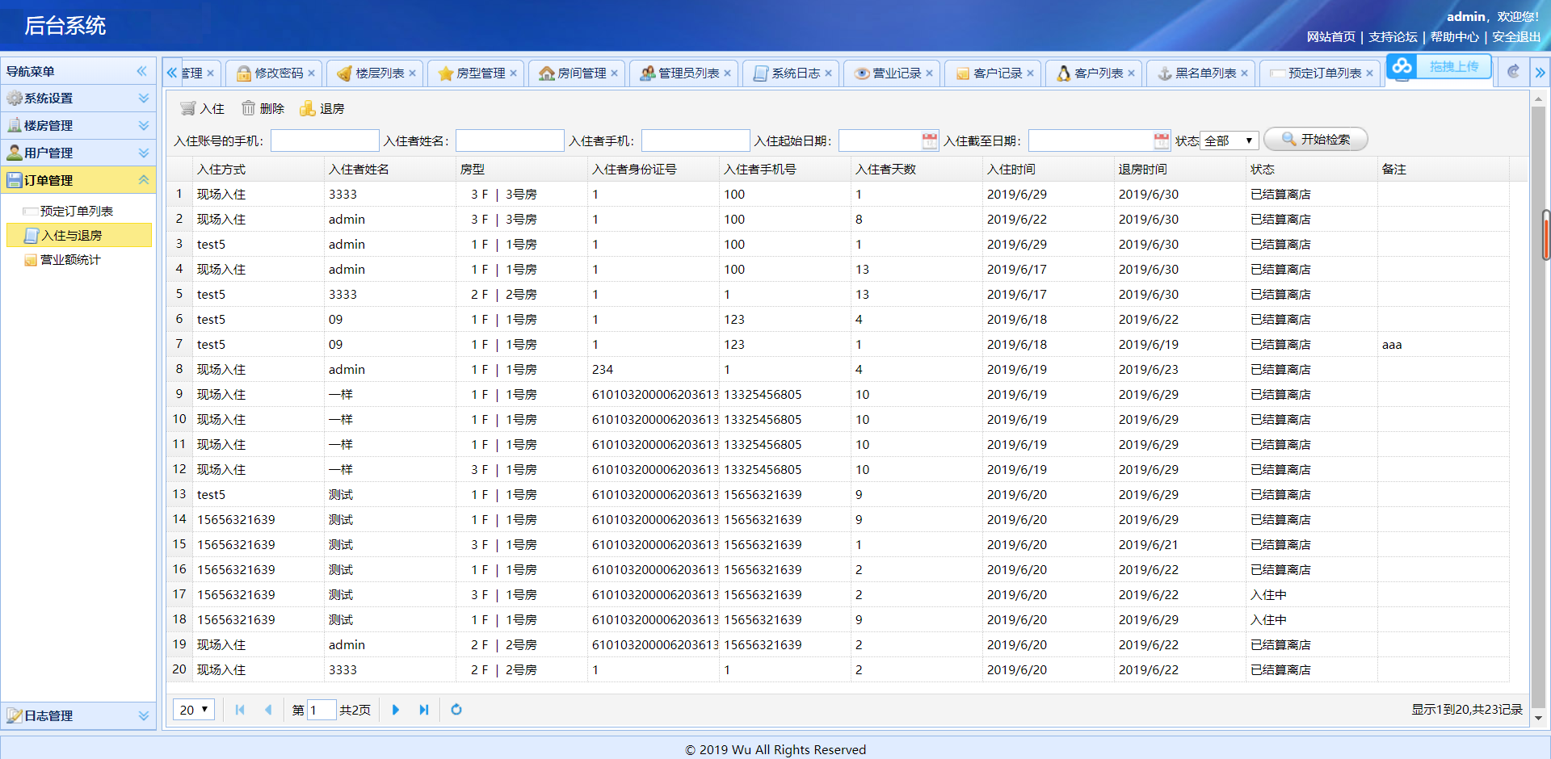Close the 客户记录 tab
The image size is (1551, 759).
(x=1030, y=73)
